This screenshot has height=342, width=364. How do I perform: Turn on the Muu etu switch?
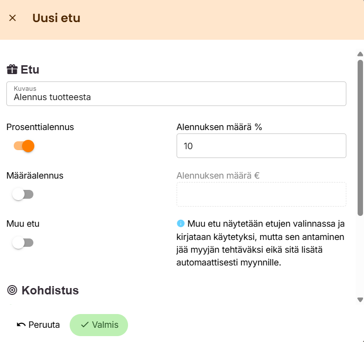click(x=23, y=243)
